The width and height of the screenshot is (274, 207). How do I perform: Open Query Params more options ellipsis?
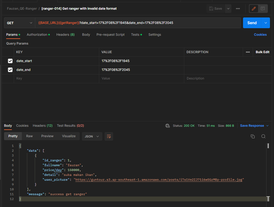[248, 52]
